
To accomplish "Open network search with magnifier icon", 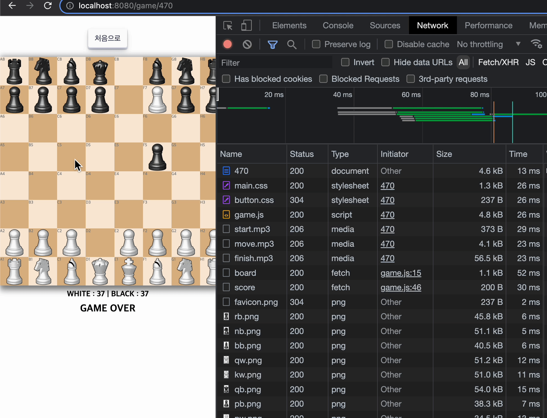I will pos(292,44).
